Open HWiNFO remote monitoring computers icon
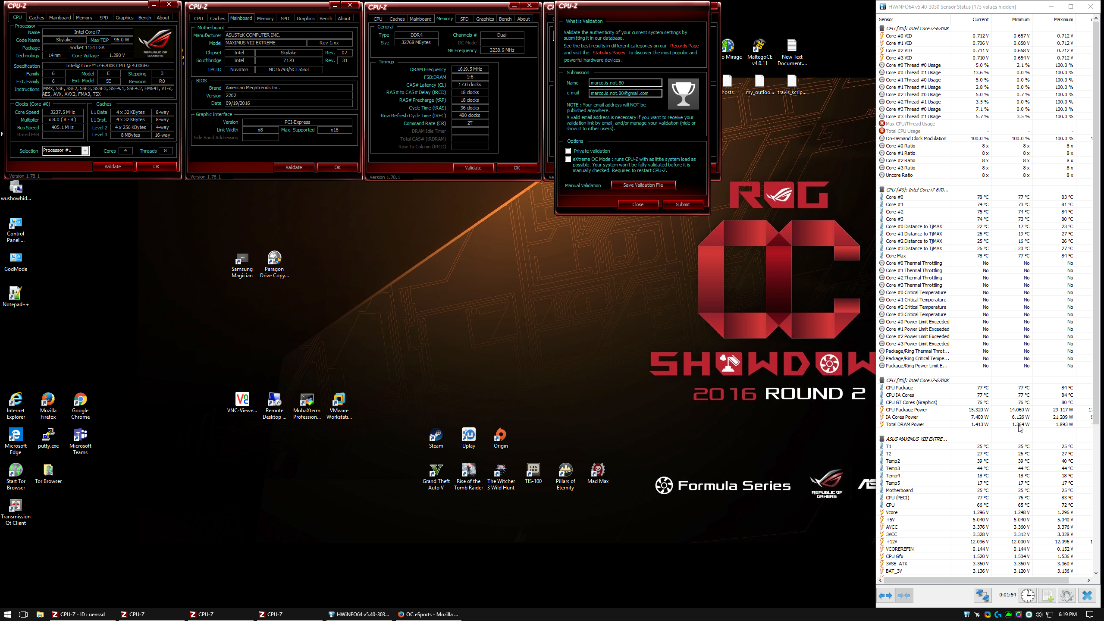This screenshot has height=621, width=1104. (982, 596)
